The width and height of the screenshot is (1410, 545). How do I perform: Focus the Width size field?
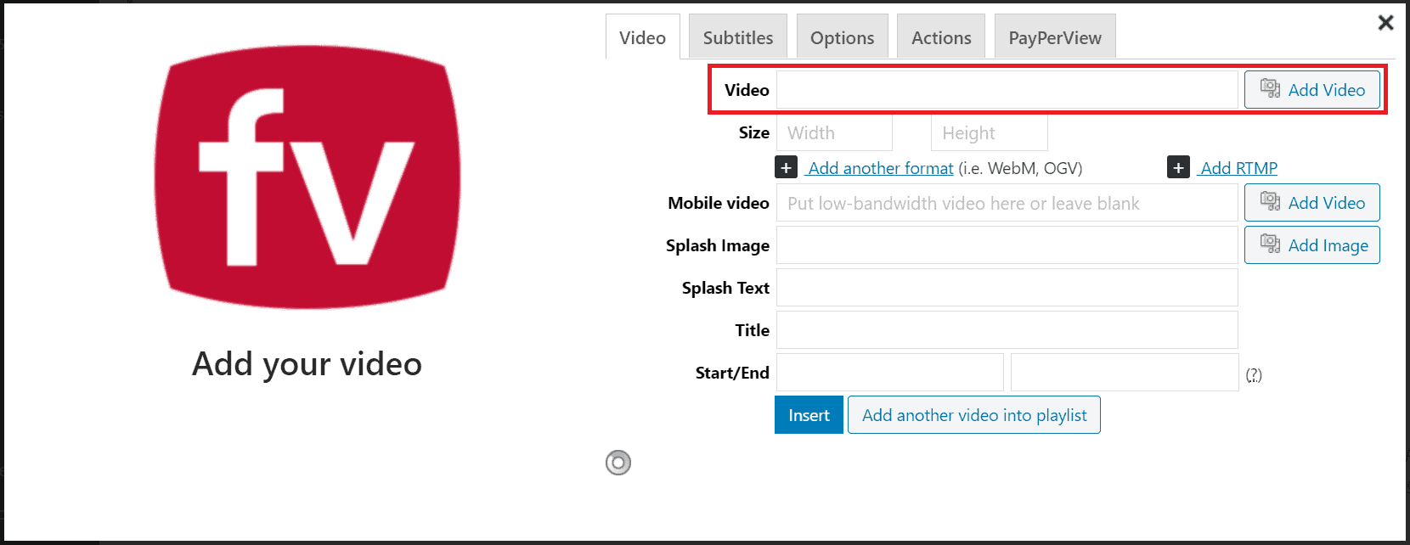pos(834,132)
